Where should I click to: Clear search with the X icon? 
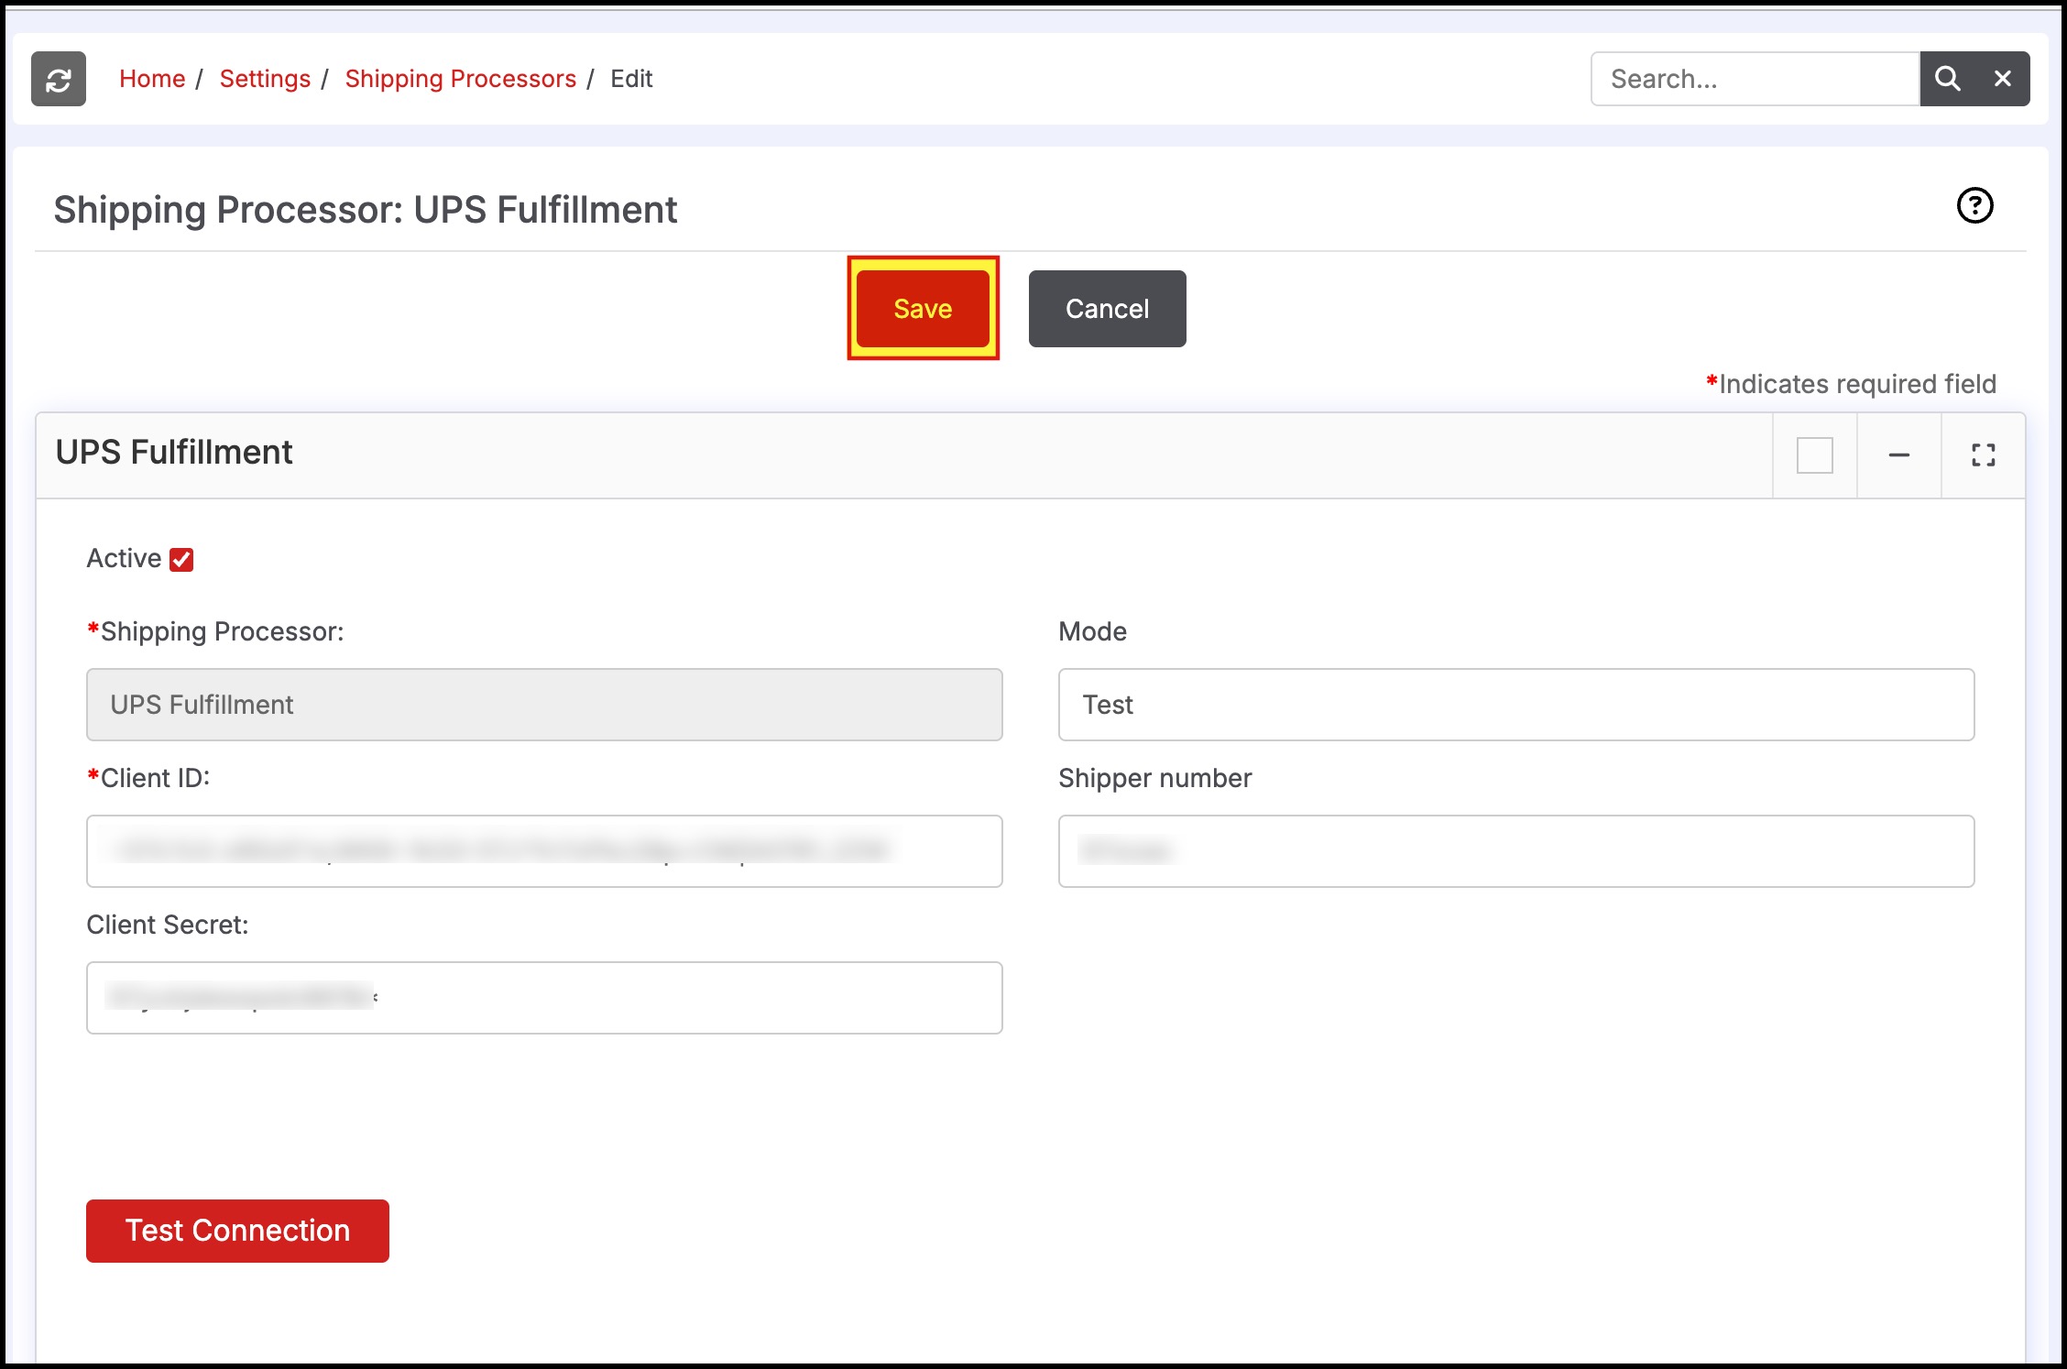pos(2003,79)
